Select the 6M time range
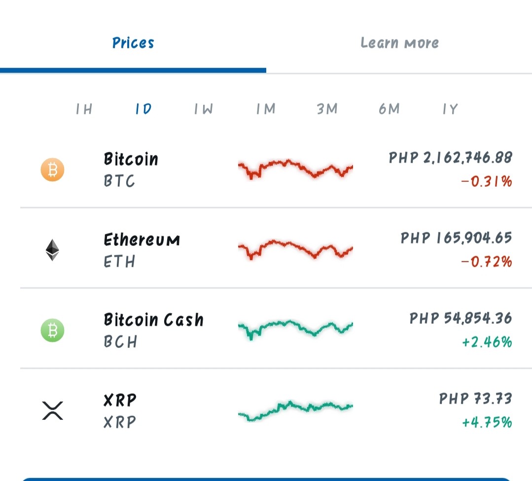Image resolution: width=532 pixels, height=481 pixels. pos(389,109)
